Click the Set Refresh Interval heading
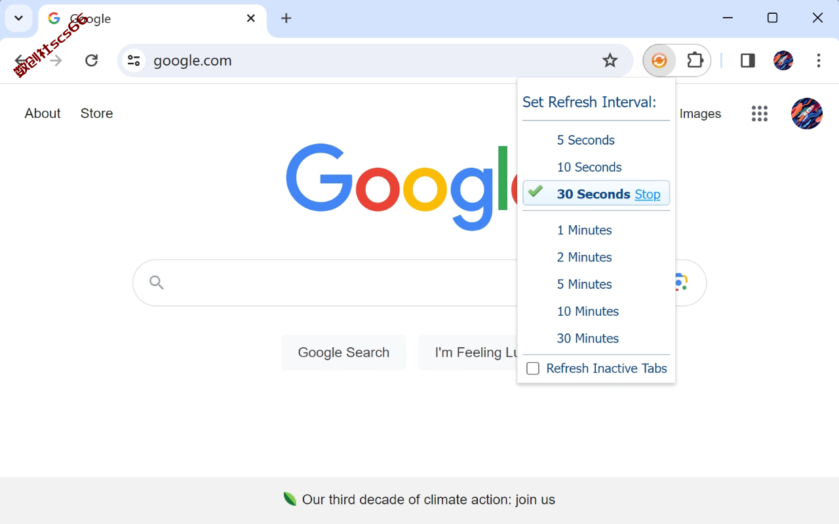The width and height of the screenshot is (839, 524). [x=589, y=102]
